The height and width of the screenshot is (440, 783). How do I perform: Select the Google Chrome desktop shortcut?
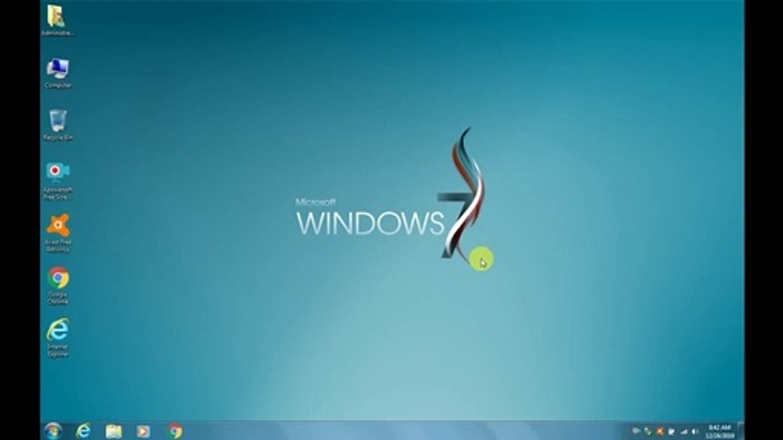tap(58, 285)
